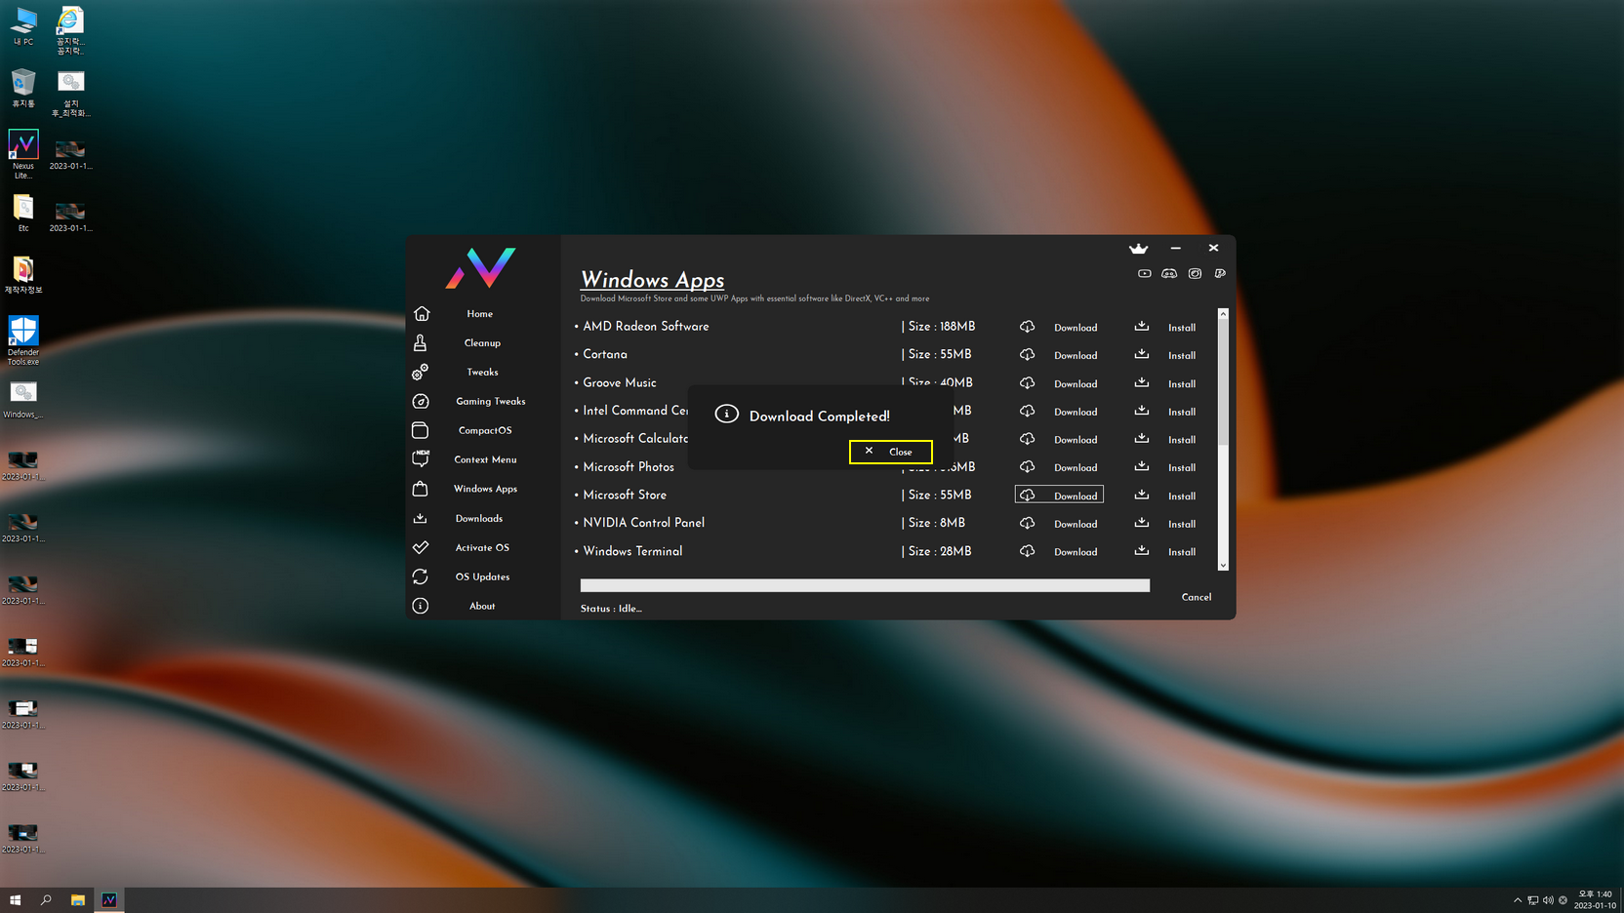Image resolution: width=1624 pixels, height=913 pixels.
Task: Open the taskbar clock and date
Action: 1595,900
